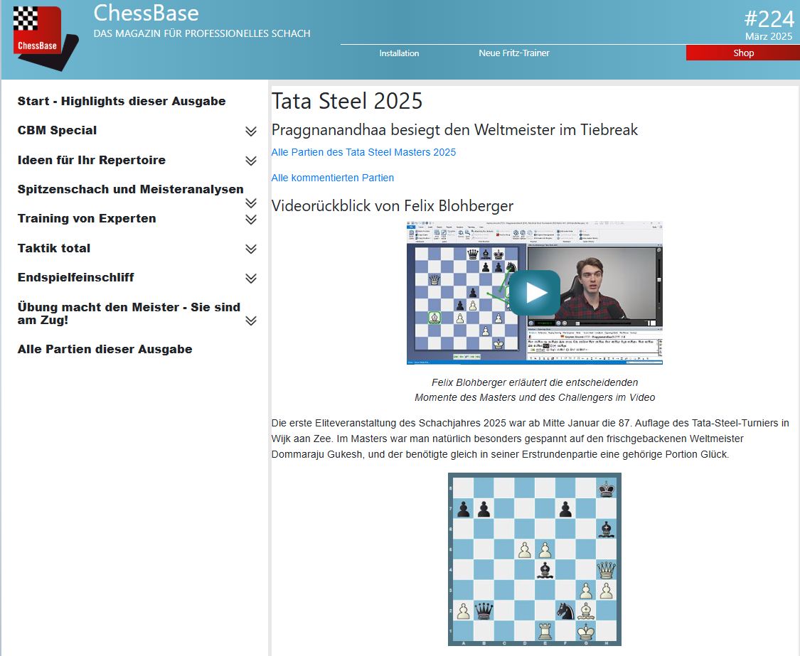Expand Spitzenschach und Meisteranalysen chevron
Image resolution: width=800 pixels, height=656 pixels.
tap(250, 203)
